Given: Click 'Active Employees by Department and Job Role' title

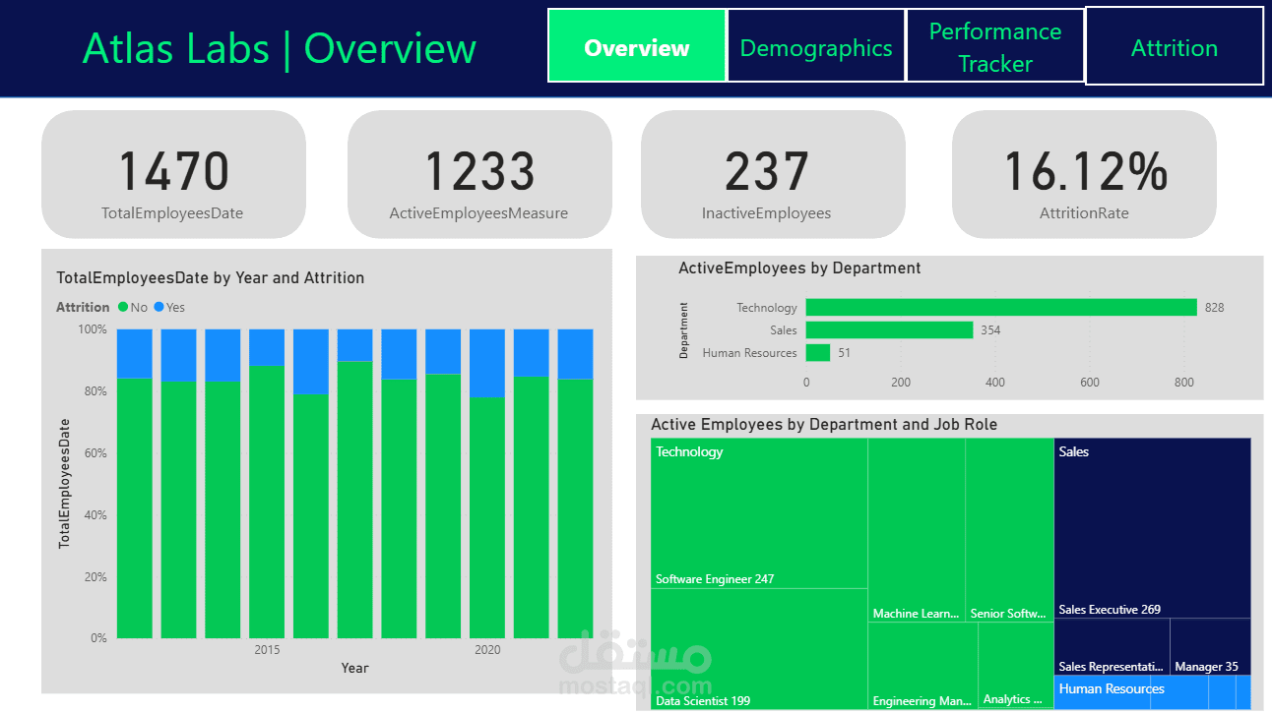Looking at the screenshot, I should (824, 424).
